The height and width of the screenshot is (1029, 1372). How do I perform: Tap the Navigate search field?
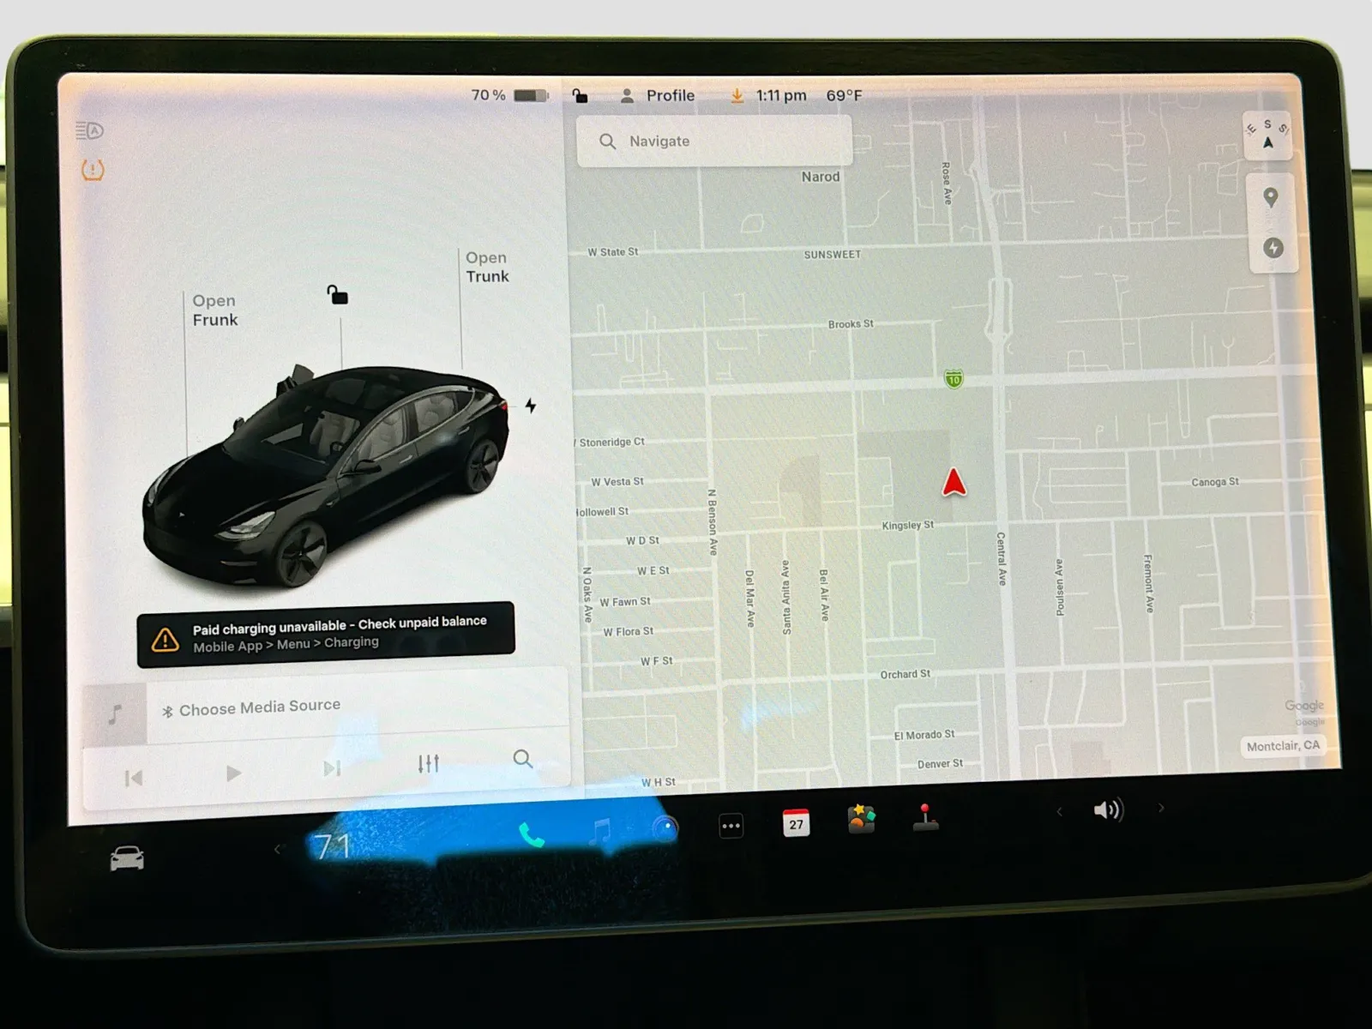point(714,141)
